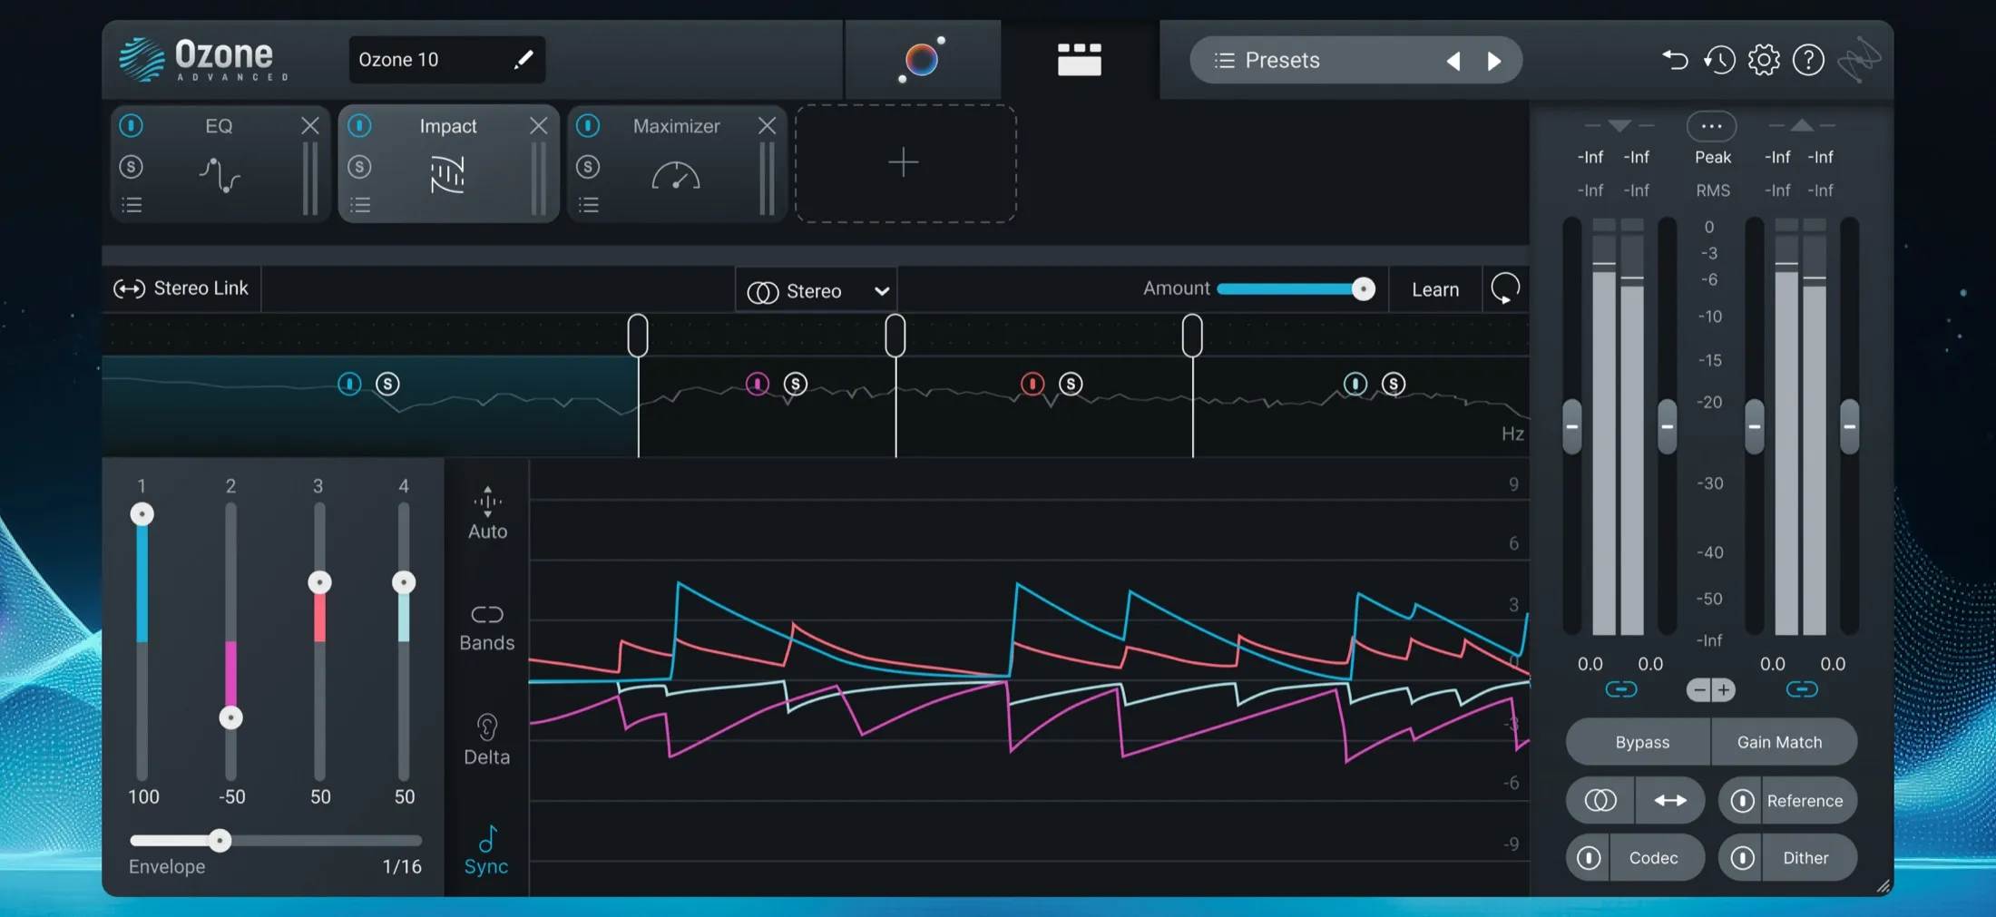Toggle the Reference power button
Viewport: 1996px width, 917px height.
1742,801
